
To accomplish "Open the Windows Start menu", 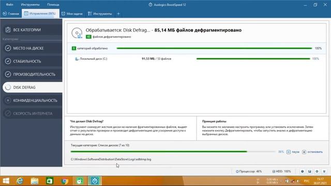I will point(6,181).
